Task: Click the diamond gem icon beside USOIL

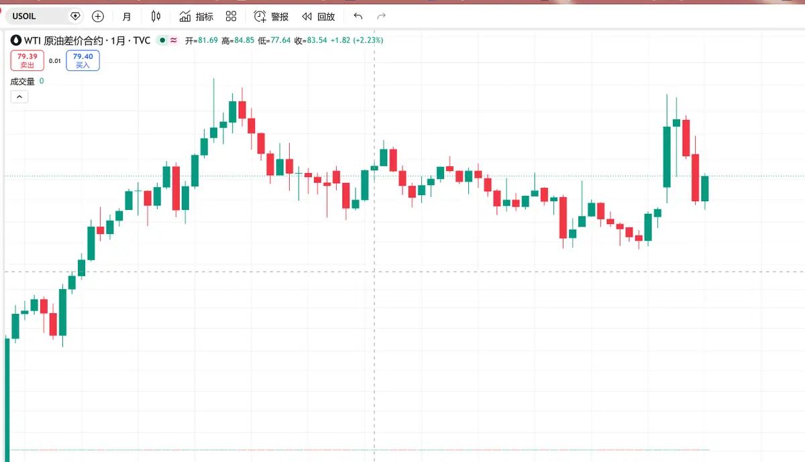Action: pos(74,16)
